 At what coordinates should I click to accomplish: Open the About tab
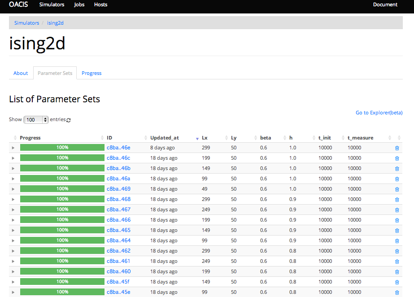(x=21, y=73)
